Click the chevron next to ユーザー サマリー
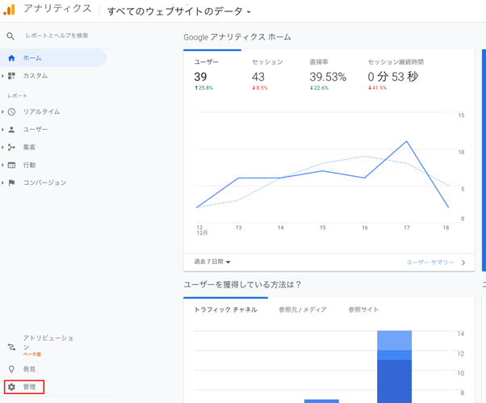Viewport: 486px width, 403px height. click(463, 262)
